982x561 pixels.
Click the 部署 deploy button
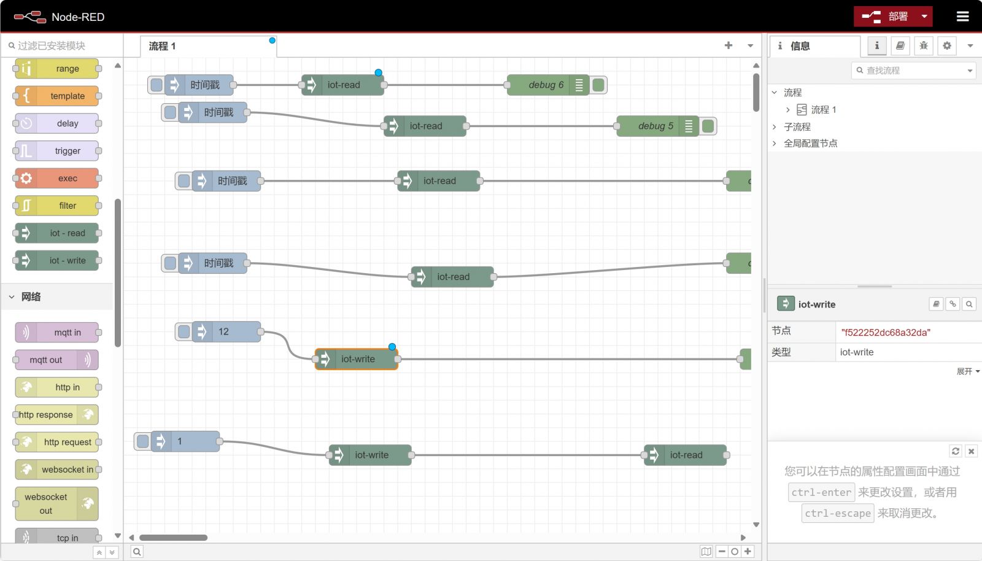point(884,17)
